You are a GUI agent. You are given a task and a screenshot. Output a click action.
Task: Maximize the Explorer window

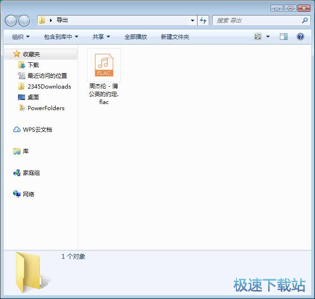(290, 8)
